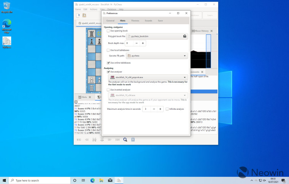Click the file open icon for Polyglot book

point(184,36)
